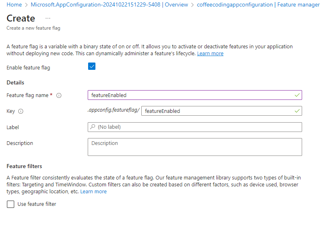Click inside the Description text area
Image resolution: width=322 pixels, height=242 pixels.
(x=195, y=147)
